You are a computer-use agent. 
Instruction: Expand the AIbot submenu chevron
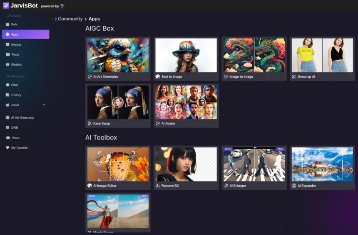44,105
